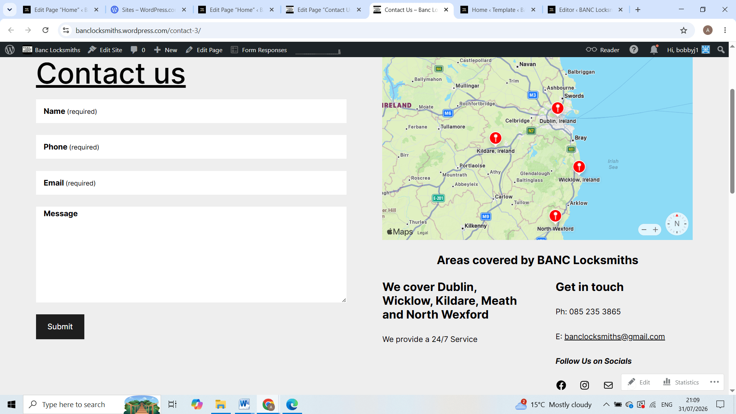Open more actions ellipsis beside Statistics

tap(715, 382)
